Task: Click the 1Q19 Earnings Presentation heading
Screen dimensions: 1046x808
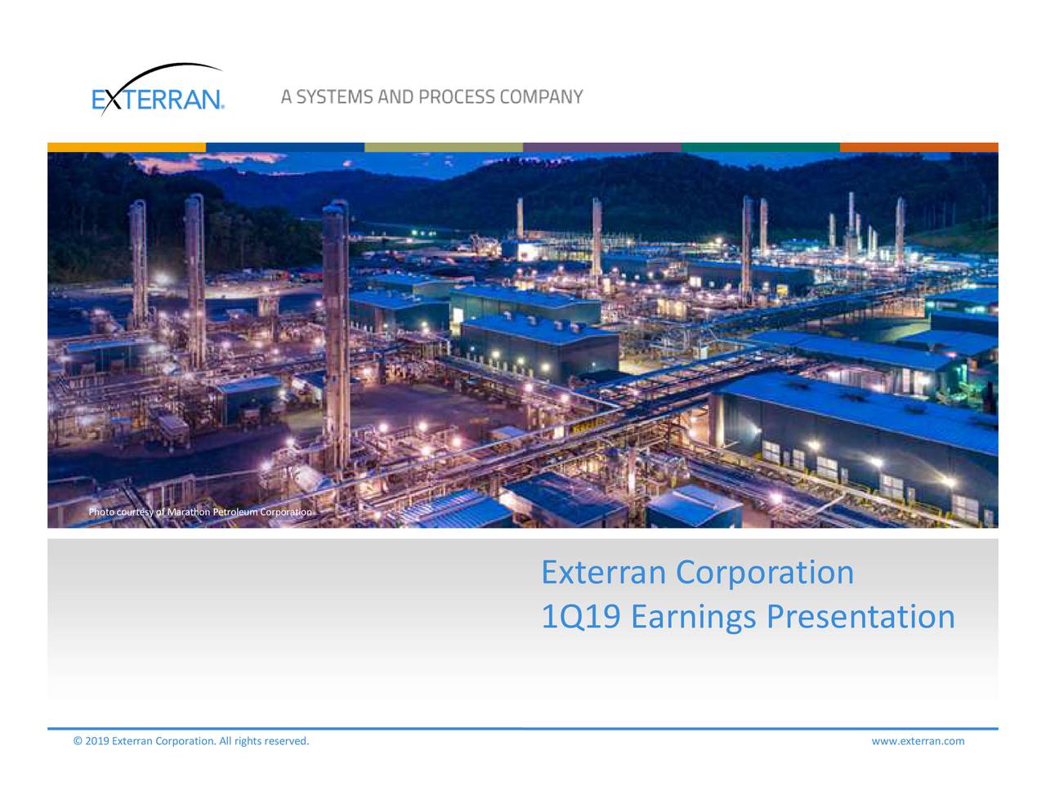Action: 749,618
